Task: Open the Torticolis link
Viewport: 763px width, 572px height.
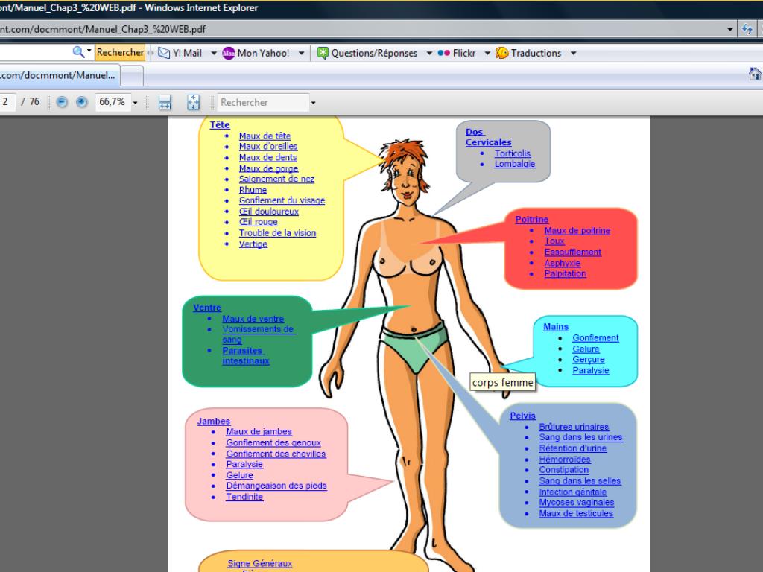Action: [513, 153]
